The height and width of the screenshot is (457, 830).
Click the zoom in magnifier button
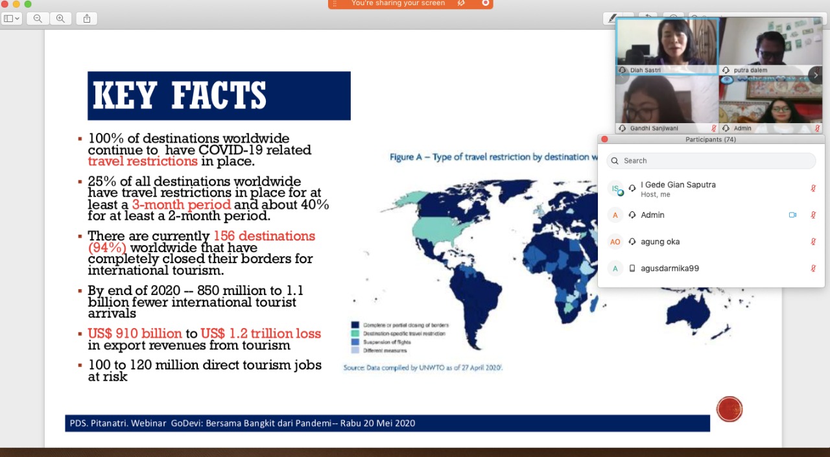click(x=60, y=19)
